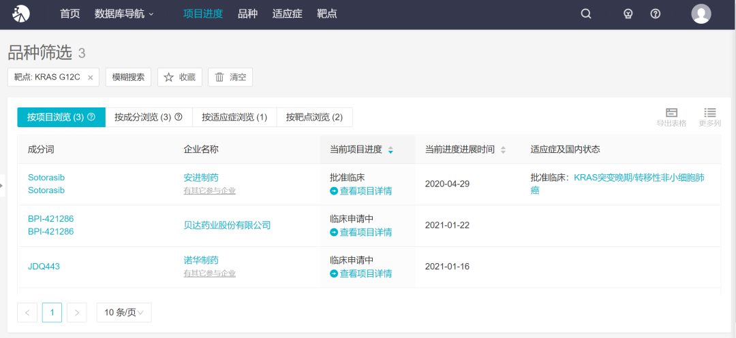Click the lightbulb tips icon
This screenshot has height=338, width=736.
point(628,14)
